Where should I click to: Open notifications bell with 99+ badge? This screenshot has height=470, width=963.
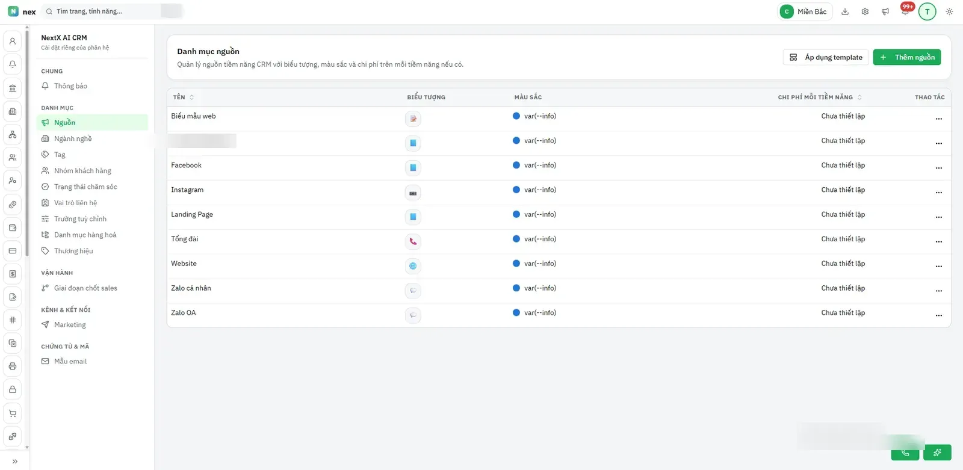[x=905, y=11]
